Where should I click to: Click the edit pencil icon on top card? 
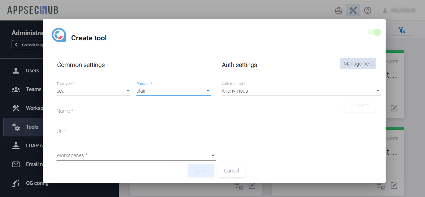pos(394,108)
